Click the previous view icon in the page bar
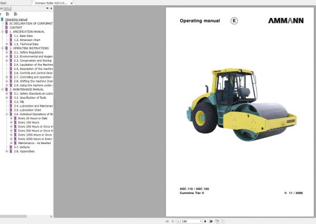 click(217, 221)
